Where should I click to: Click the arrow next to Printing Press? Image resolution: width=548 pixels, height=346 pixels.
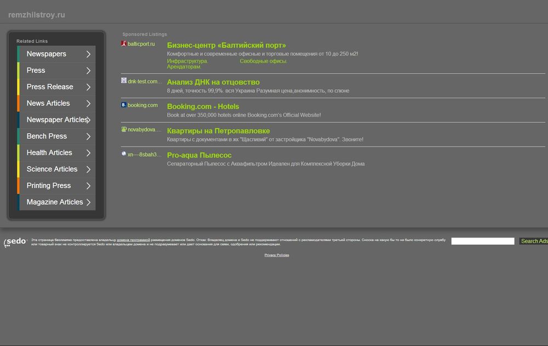pyautogui.click(x=88, y=186)
